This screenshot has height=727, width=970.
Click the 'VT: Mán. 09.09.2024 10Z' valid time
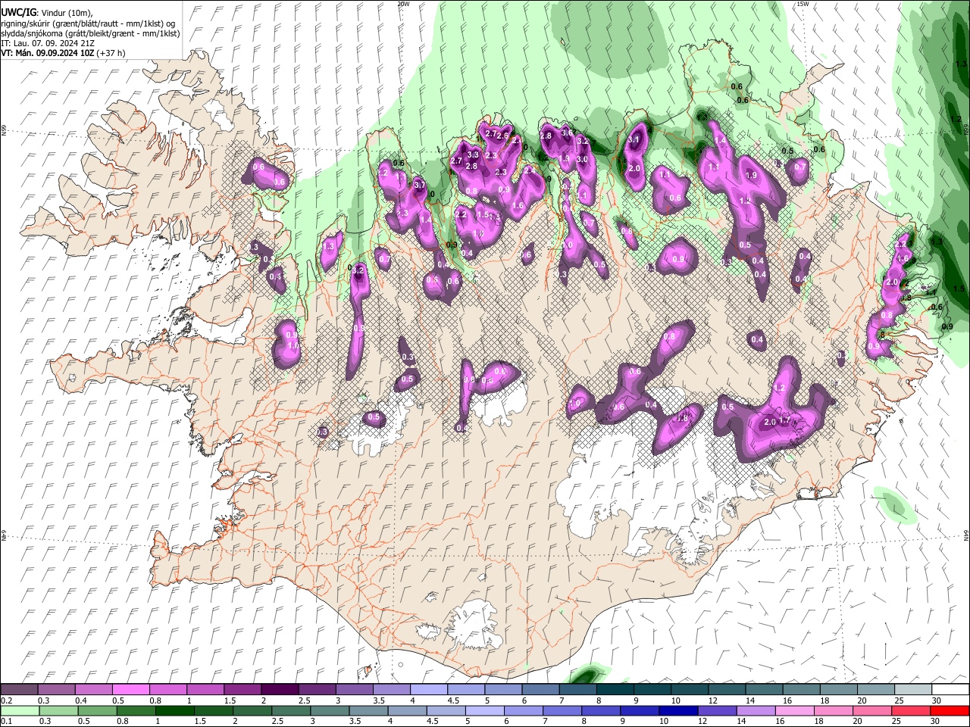click(x=47, y=53)
